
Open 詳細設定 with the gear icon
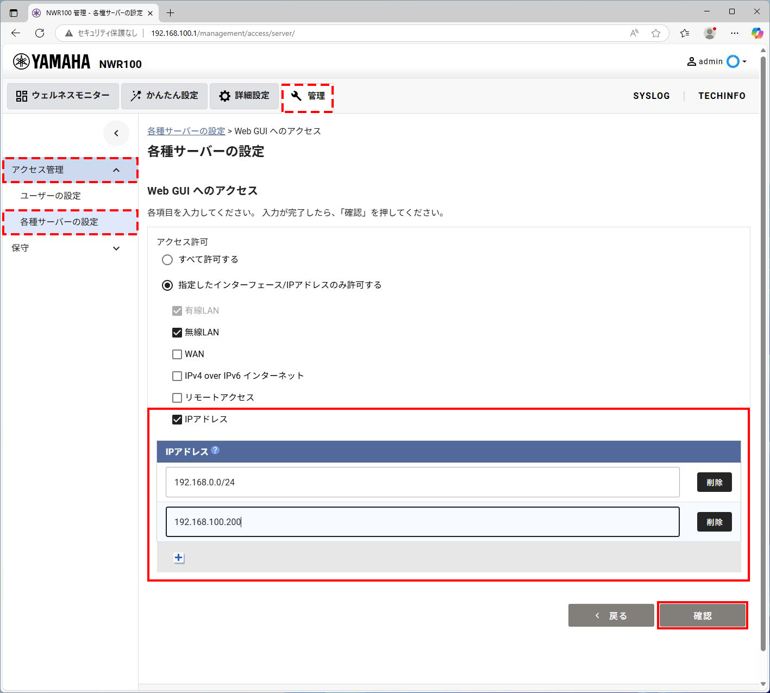tap(244, 96)
